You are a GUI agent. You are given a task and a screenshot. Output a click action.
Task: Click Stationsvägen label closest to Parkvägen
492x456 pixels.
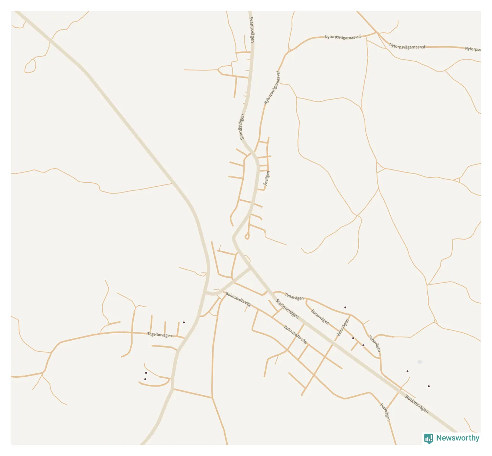click(416, 403)
